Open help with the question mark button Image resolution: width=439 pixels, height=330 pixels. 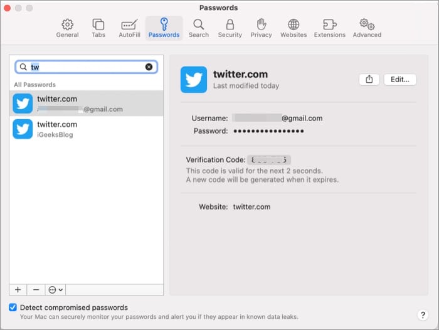coord(423,315)
